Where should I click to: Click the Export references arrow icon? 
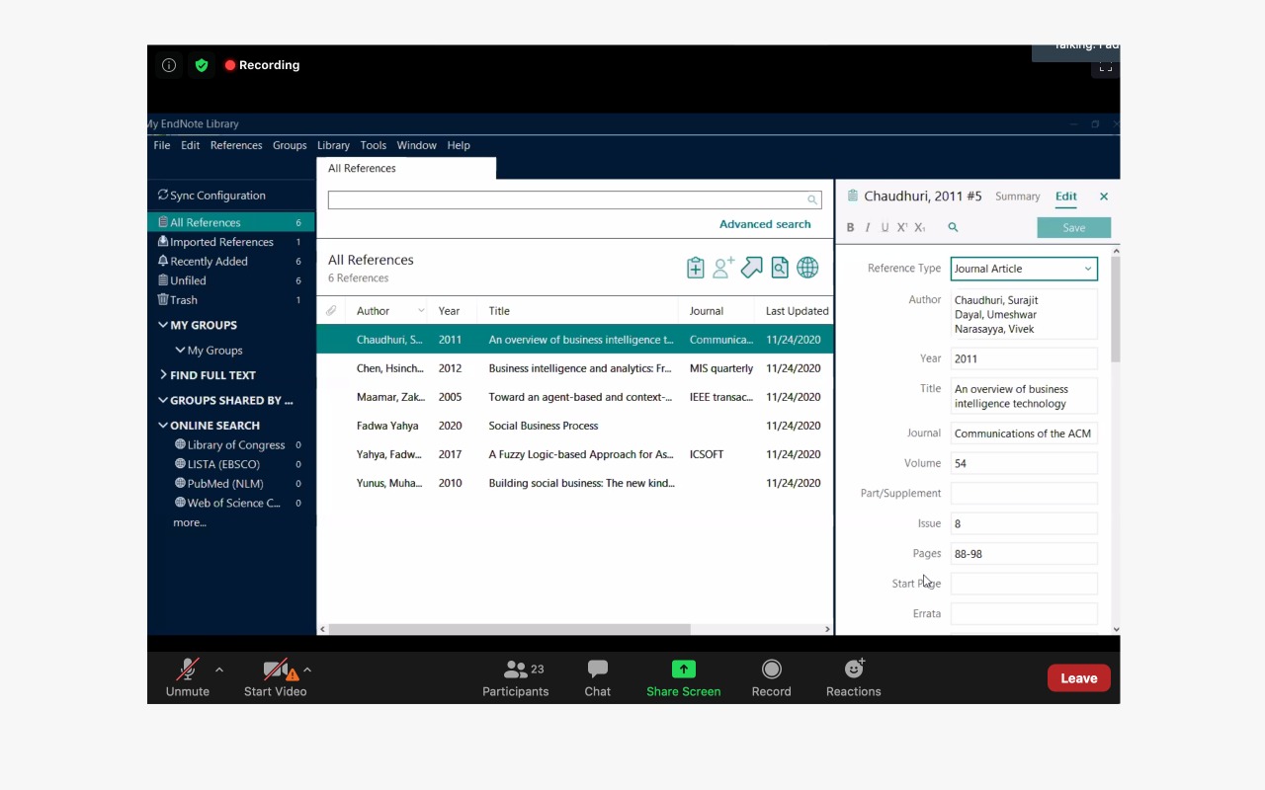(751, 268)
